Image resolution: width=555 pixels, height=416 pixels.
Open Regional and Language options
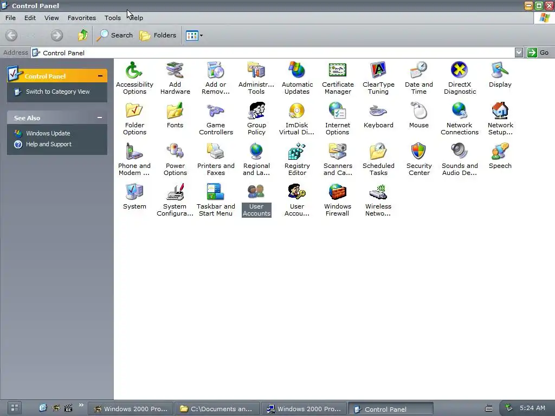[256, 159]
